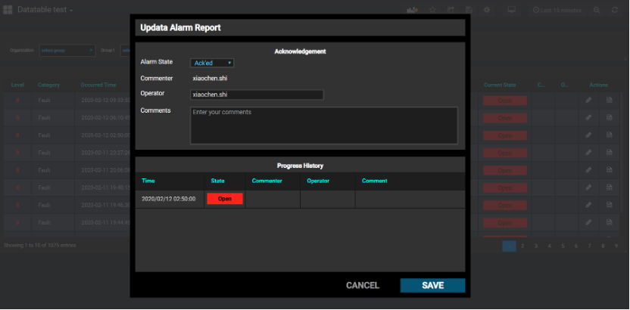
Task: Click the time range zoom out icon
Action: pos(597,10)
